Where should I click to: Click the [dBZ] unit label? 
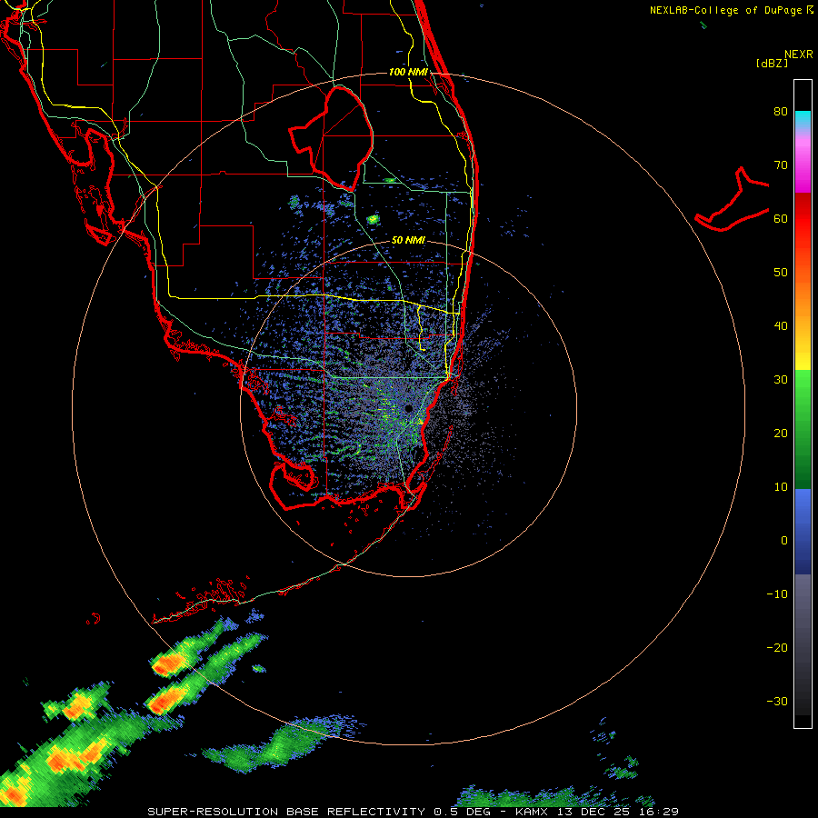point(772,63)
